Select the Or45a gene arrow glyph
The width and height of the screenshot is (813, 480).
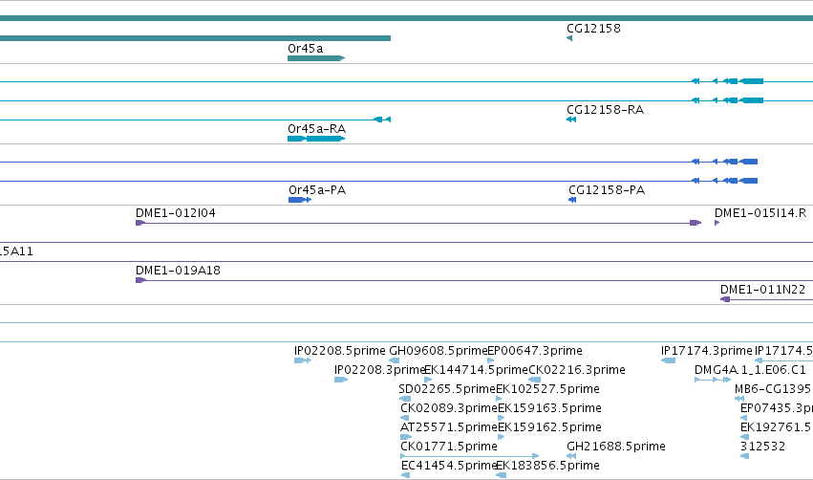click(x=316, y=58)
